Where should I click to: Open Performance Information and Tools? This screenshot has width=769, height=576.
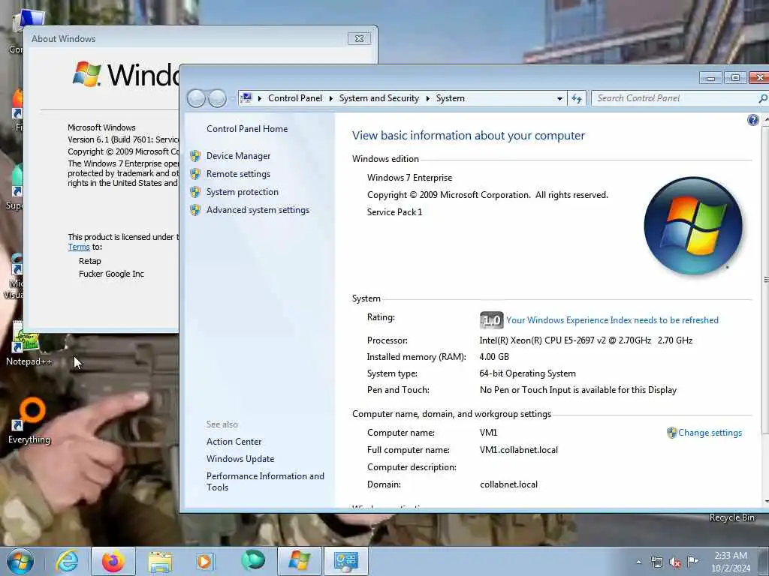pos(265,481)
